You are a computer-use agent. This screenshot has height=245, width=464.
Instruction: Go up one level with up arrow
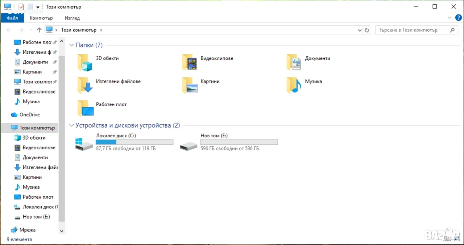click(x=39, y=30)
